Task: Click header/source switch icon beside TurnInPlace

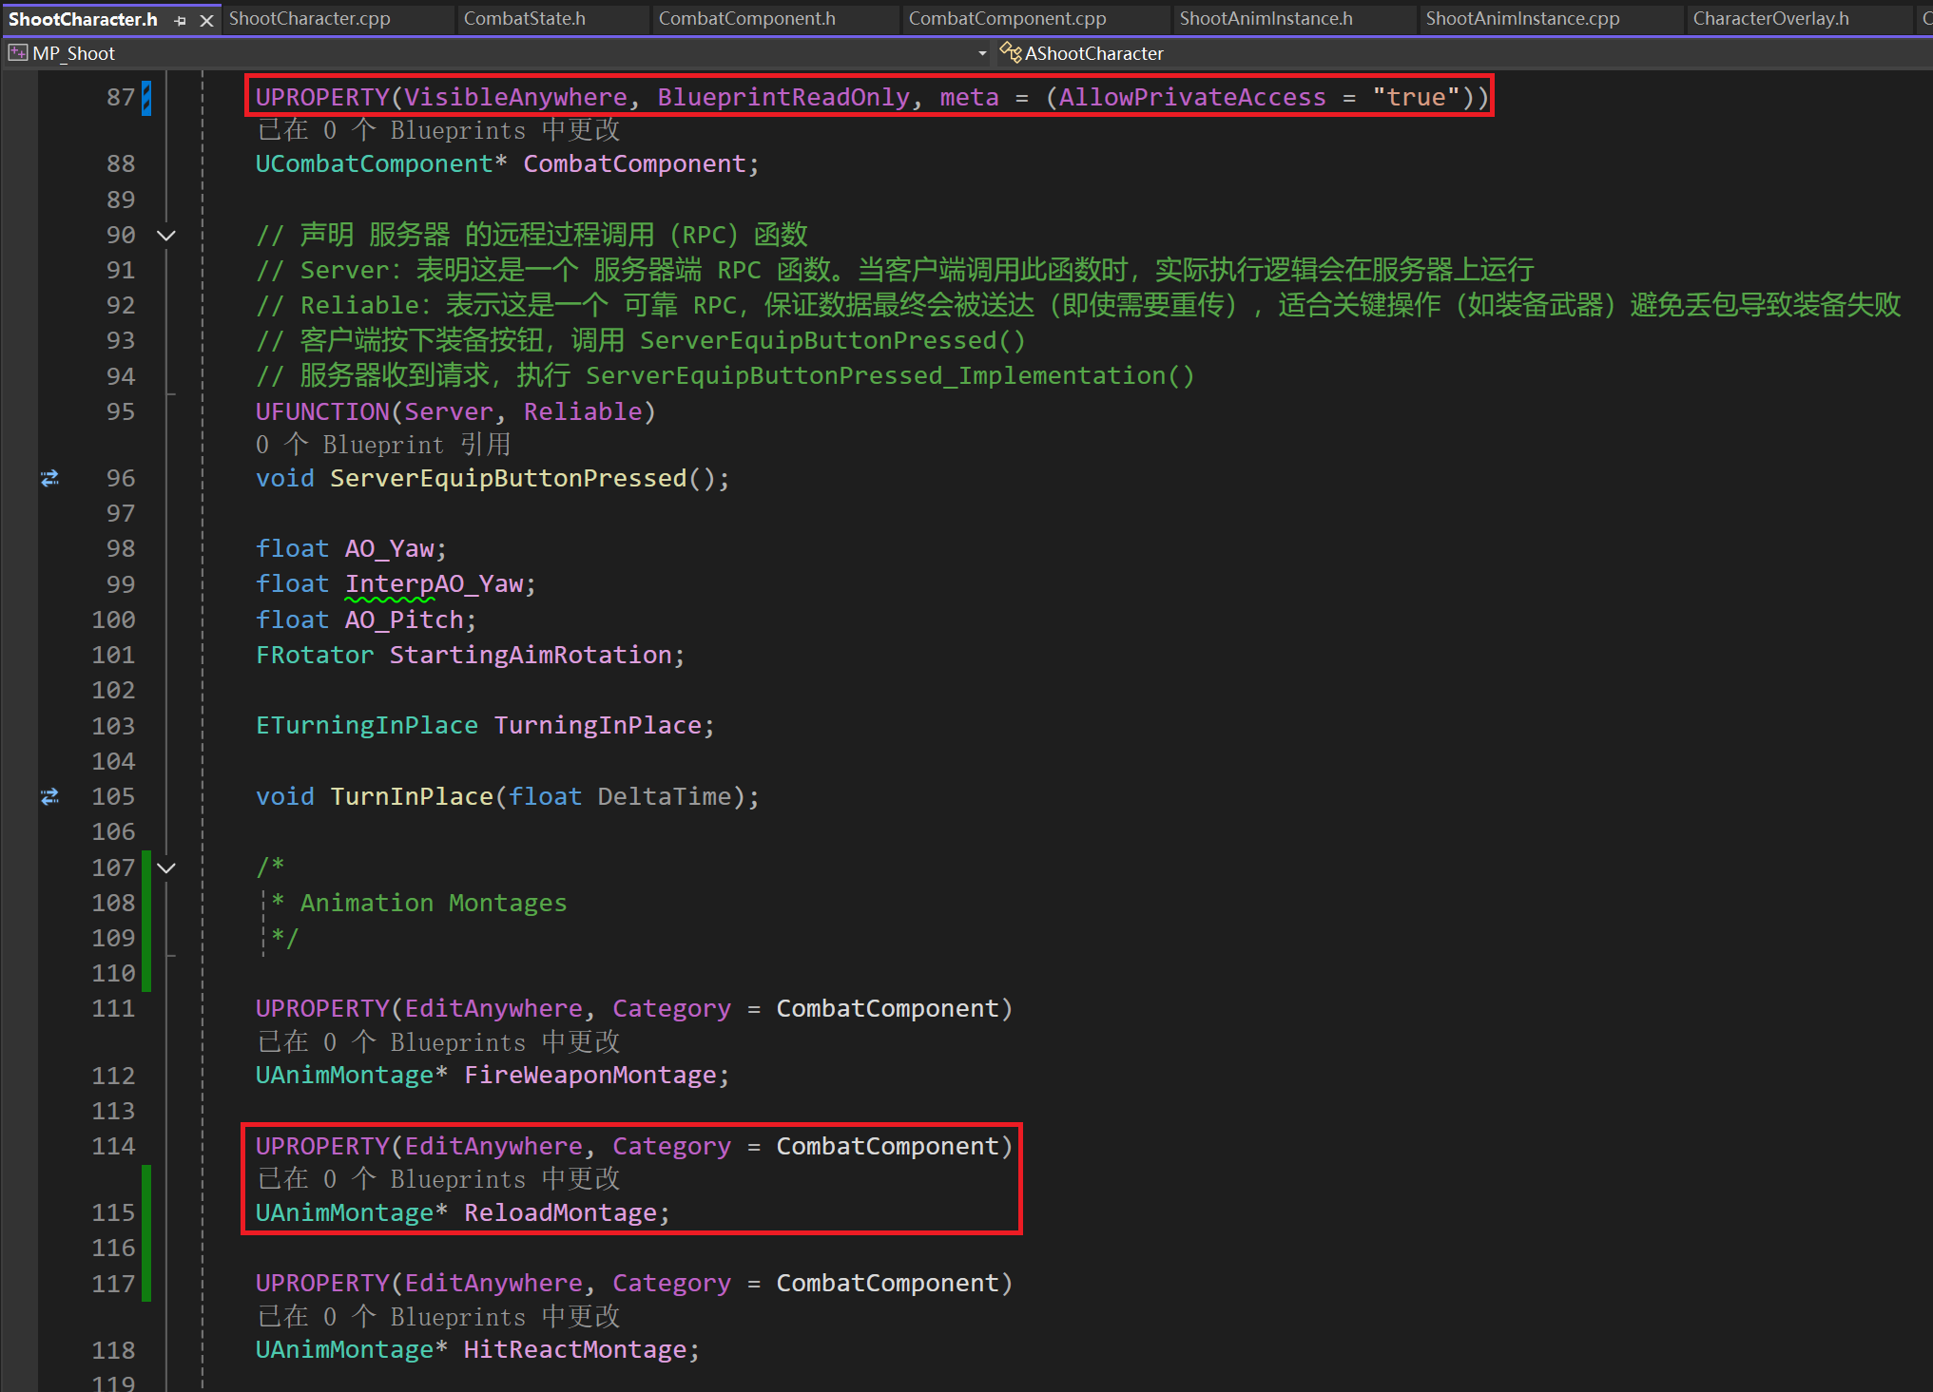Action: pyautogui.click(x=50, y=796)
